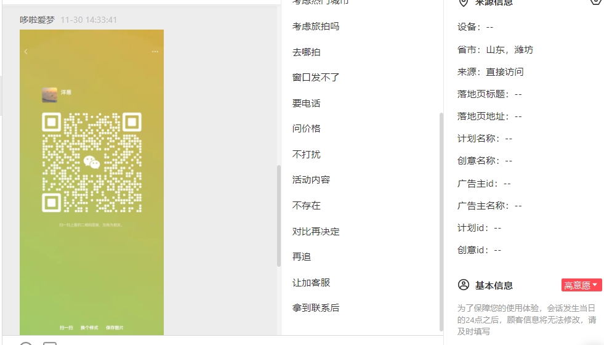Click the 落地页标题 row
Screen dimensions: 604x345
pyautogui.click(x=489, y=94)
